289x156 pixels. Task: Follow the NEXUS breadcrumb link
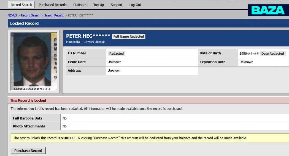pyautogui.click(x=12, y=15)
